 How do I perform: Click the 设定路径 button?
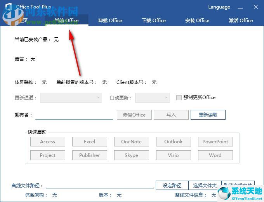point(172,185)
